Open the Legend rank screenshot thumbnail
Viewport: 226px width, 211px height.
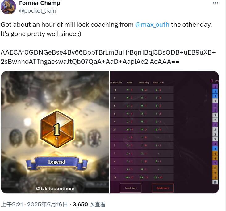point(55,132)
